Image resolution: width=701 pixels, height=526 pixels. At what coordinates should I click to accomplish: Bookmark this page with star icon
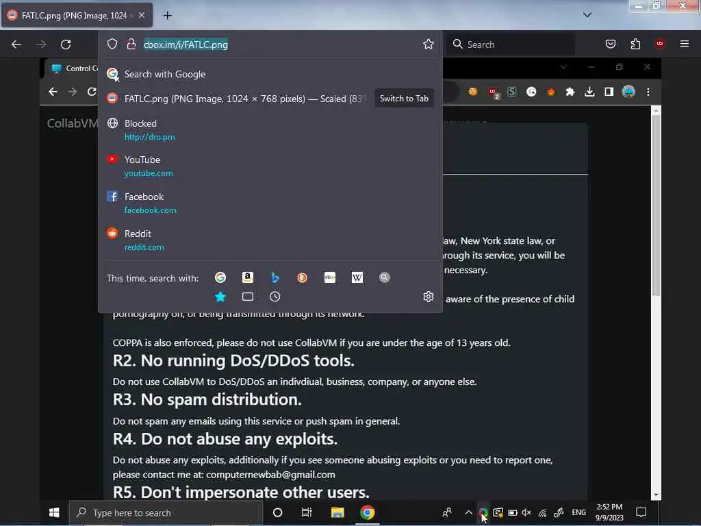[x=429, y=44]
